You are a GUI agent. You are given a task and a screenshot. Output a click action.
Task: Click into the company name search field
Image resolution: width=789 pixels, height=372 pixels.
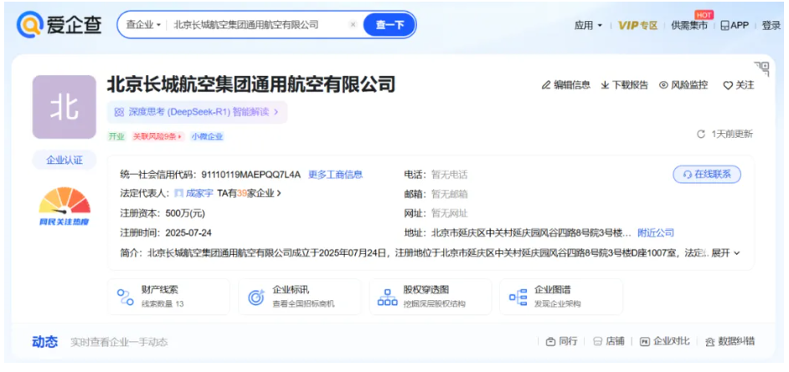click(x=251, y=25)
